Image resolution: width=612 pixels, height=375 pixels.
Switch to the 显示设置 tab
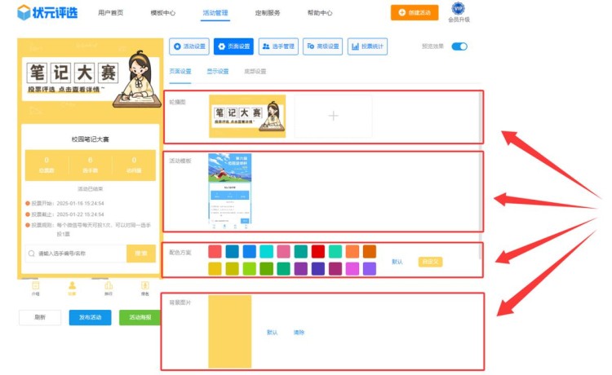[x=218, y=72]
